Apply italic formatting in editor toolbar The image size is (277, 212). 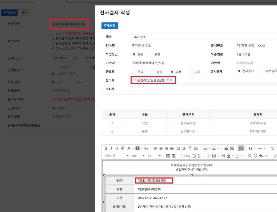(111, 148)
